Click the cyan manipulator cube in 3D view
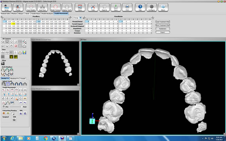Viewport: 226px width, 141px height. 92,121
